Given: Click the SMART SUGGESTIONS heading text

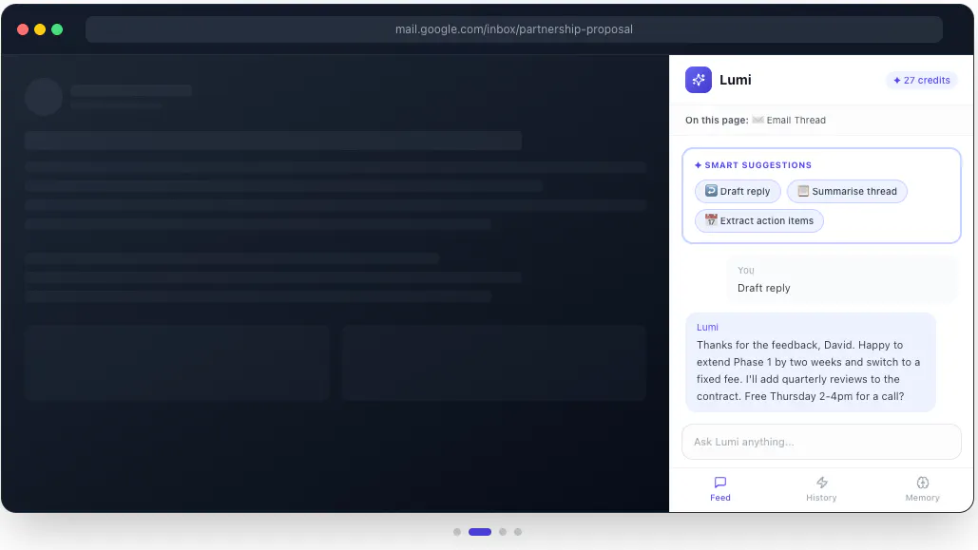Looking at the screenshot, I should 757,165.
